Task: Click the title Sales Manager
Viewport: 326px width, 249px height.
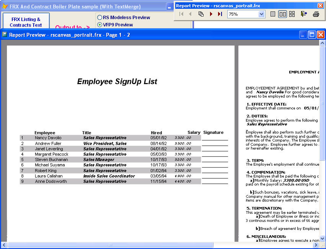Action: coord(99,159)
